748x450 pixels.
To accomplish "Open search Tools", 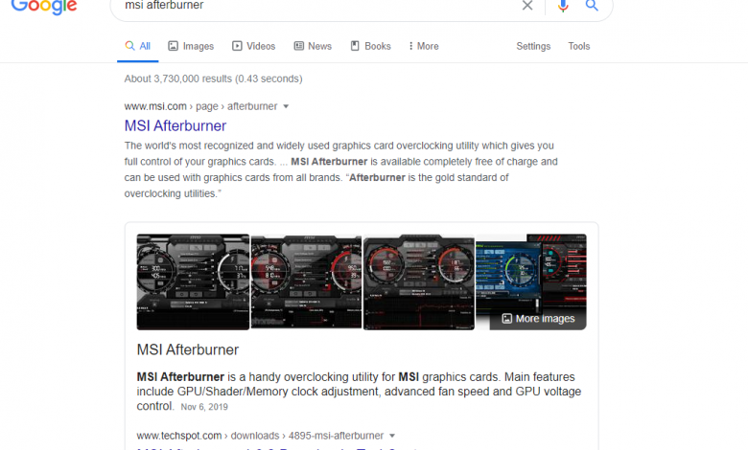I will pyautogui.click(x=578, y=46).
